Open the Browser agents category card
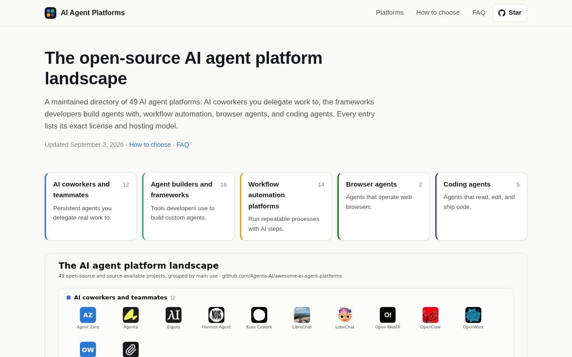The width and height of the screenshot is (572, 357). 383,206
